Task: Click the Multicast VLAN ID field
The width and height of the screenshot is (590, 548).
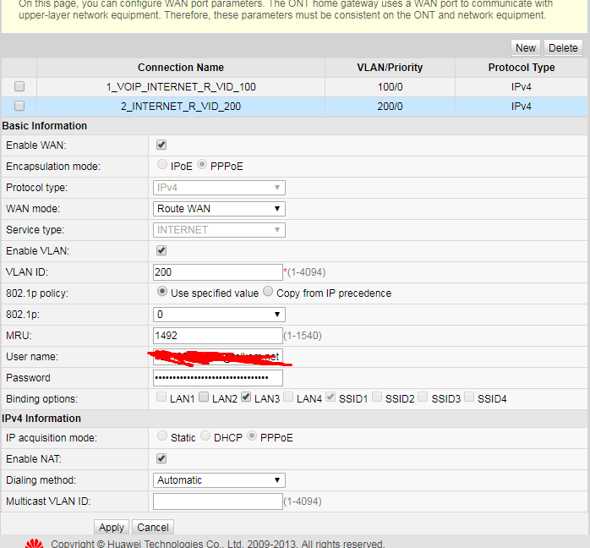Action: 218,501
